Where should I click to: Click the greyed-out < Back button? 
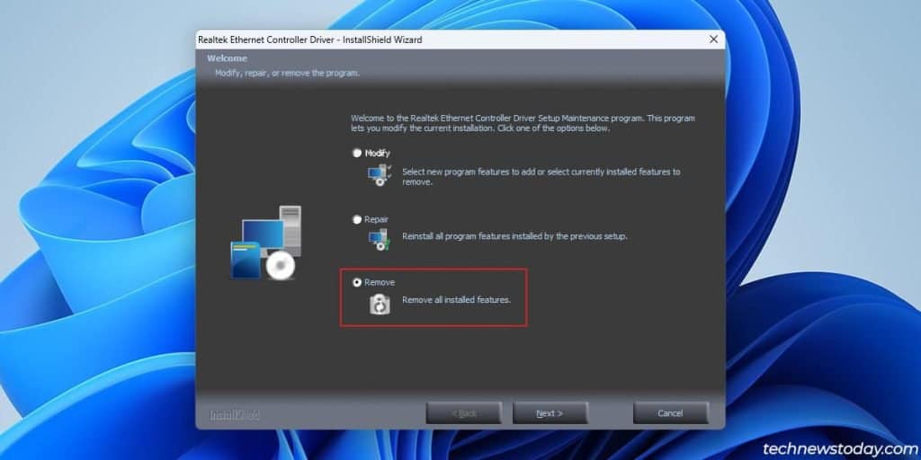(463, 413)
